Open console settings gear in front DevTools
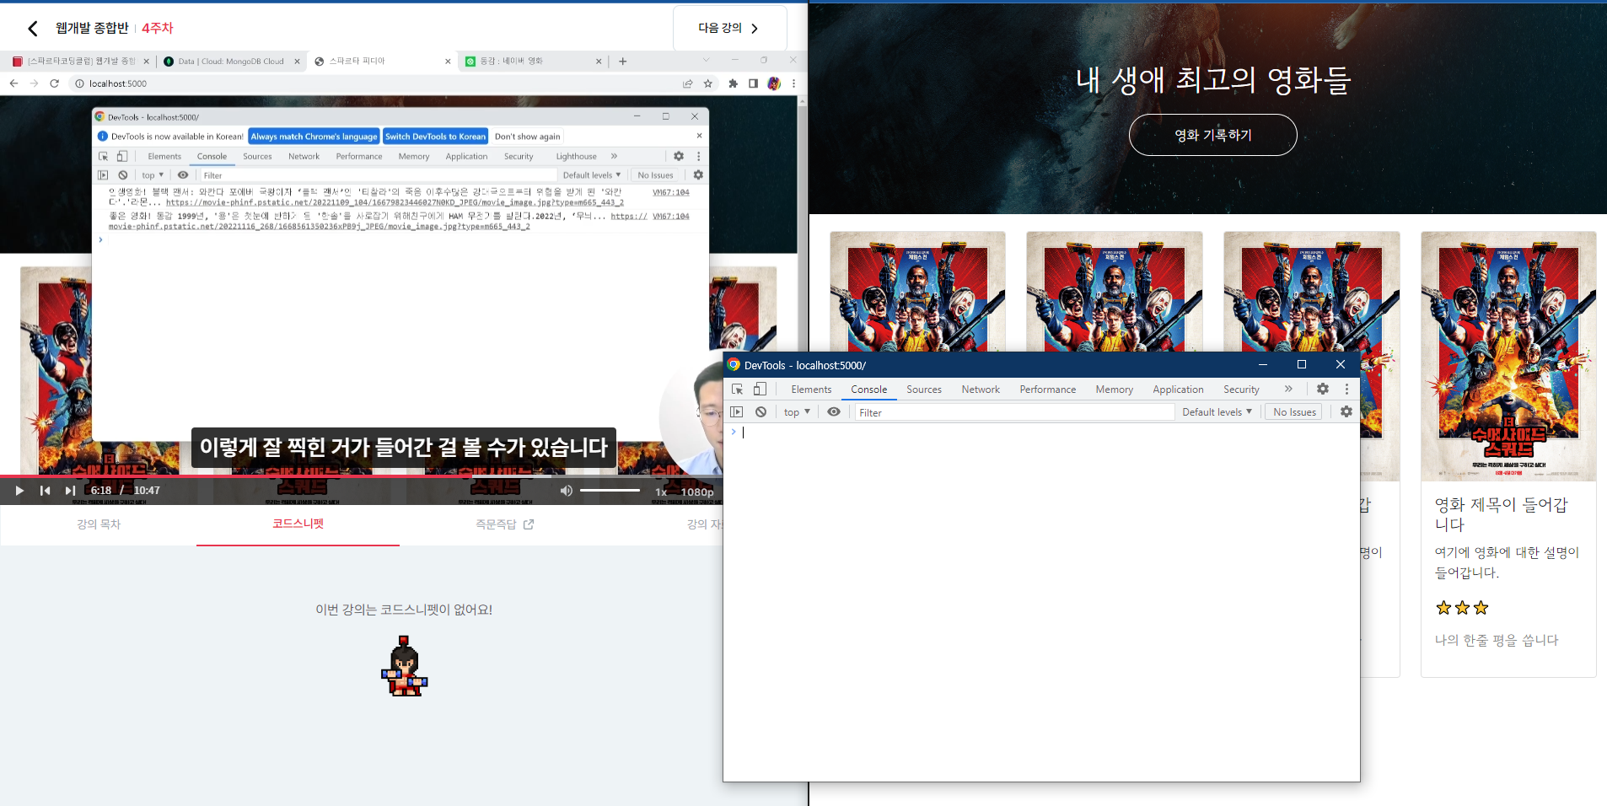 [x=1346, y=411]
